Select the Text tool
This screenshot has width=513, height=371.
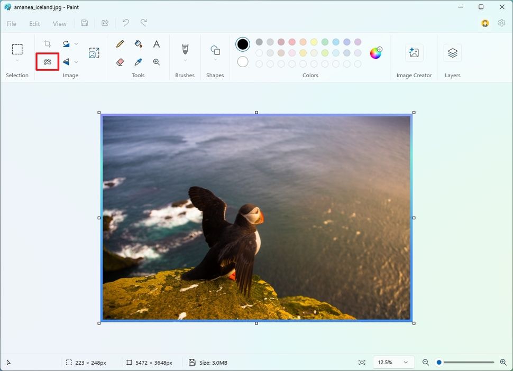156,44
